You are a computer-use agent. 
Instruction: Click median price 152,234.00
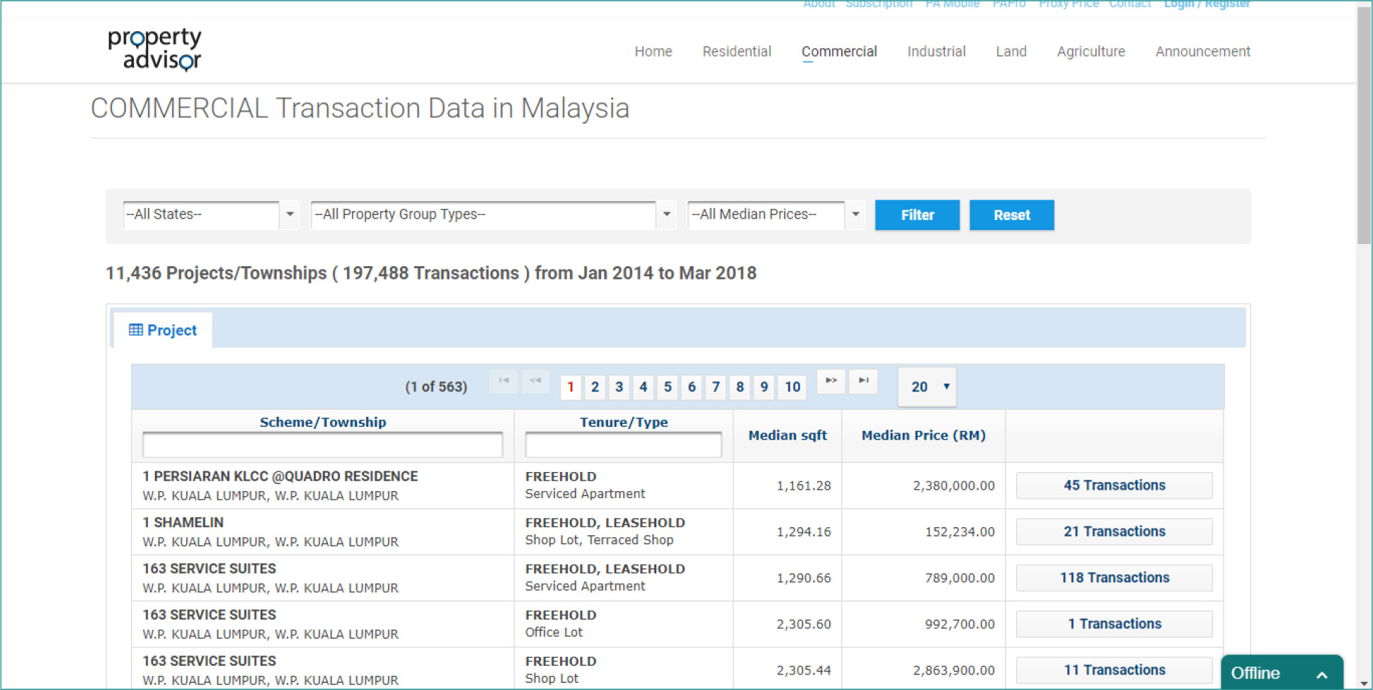(x=959, y=531)
